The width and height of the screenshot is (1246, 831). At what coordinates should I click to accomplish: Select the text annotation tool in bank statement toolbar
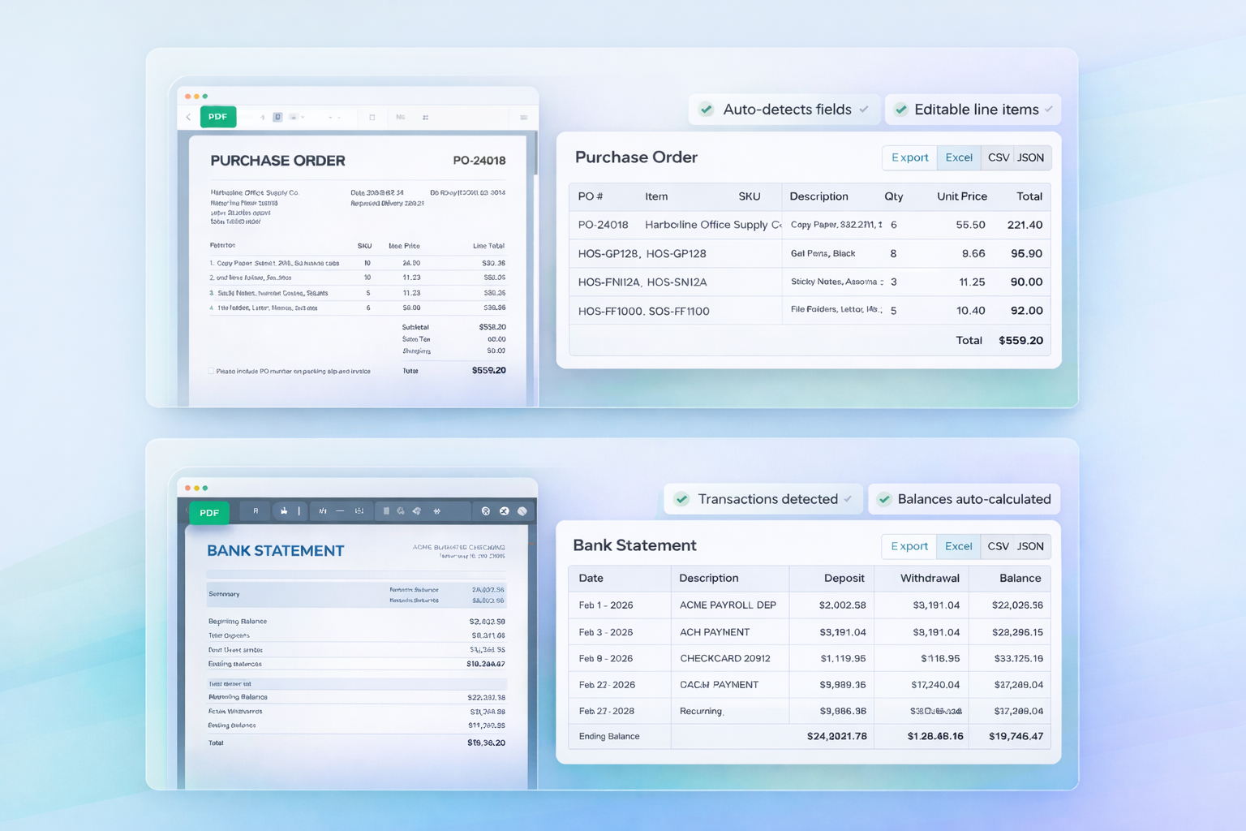click(x=256, y=511)
